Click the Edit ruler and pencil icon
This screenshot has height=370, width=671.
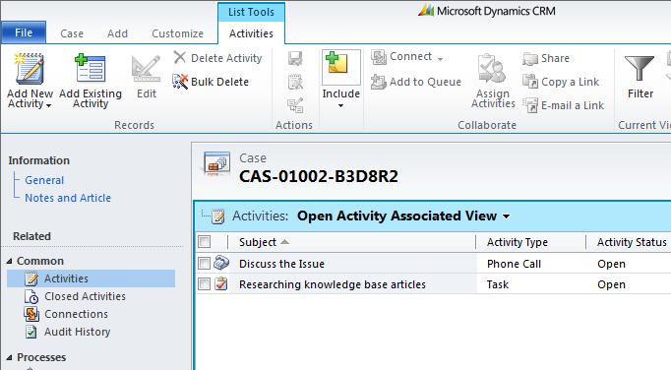point(146,69)
